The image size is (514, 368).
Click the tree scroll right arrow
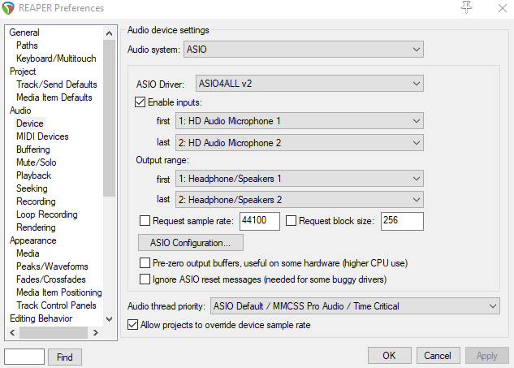tap(95, 332)
